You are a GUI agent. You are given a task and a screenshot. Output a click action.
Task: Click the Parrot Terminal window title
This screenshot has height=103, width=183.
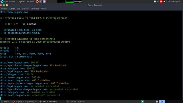(x=95, y=5)
